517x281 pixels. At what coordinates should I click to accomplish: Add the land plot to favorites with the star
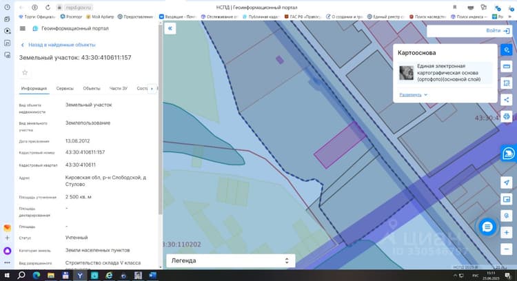25,72
